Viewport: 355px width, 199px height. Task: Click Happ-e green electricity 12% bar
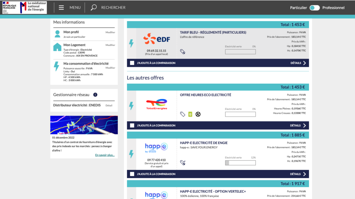tap(240, 163)
